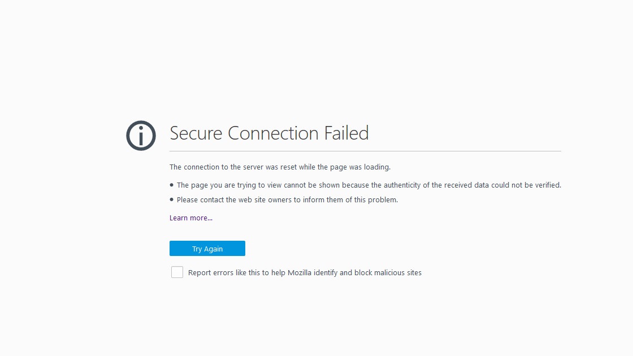Click "while the page was loading" text
Screen dimensions: 633x356
point(344,167)
